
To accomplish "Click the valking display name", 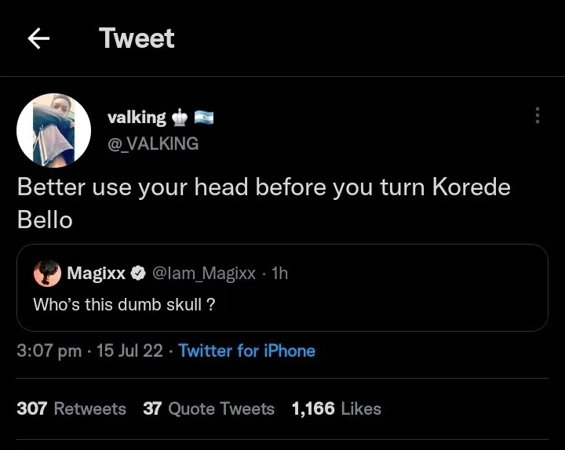I will (x=136, y=118).
